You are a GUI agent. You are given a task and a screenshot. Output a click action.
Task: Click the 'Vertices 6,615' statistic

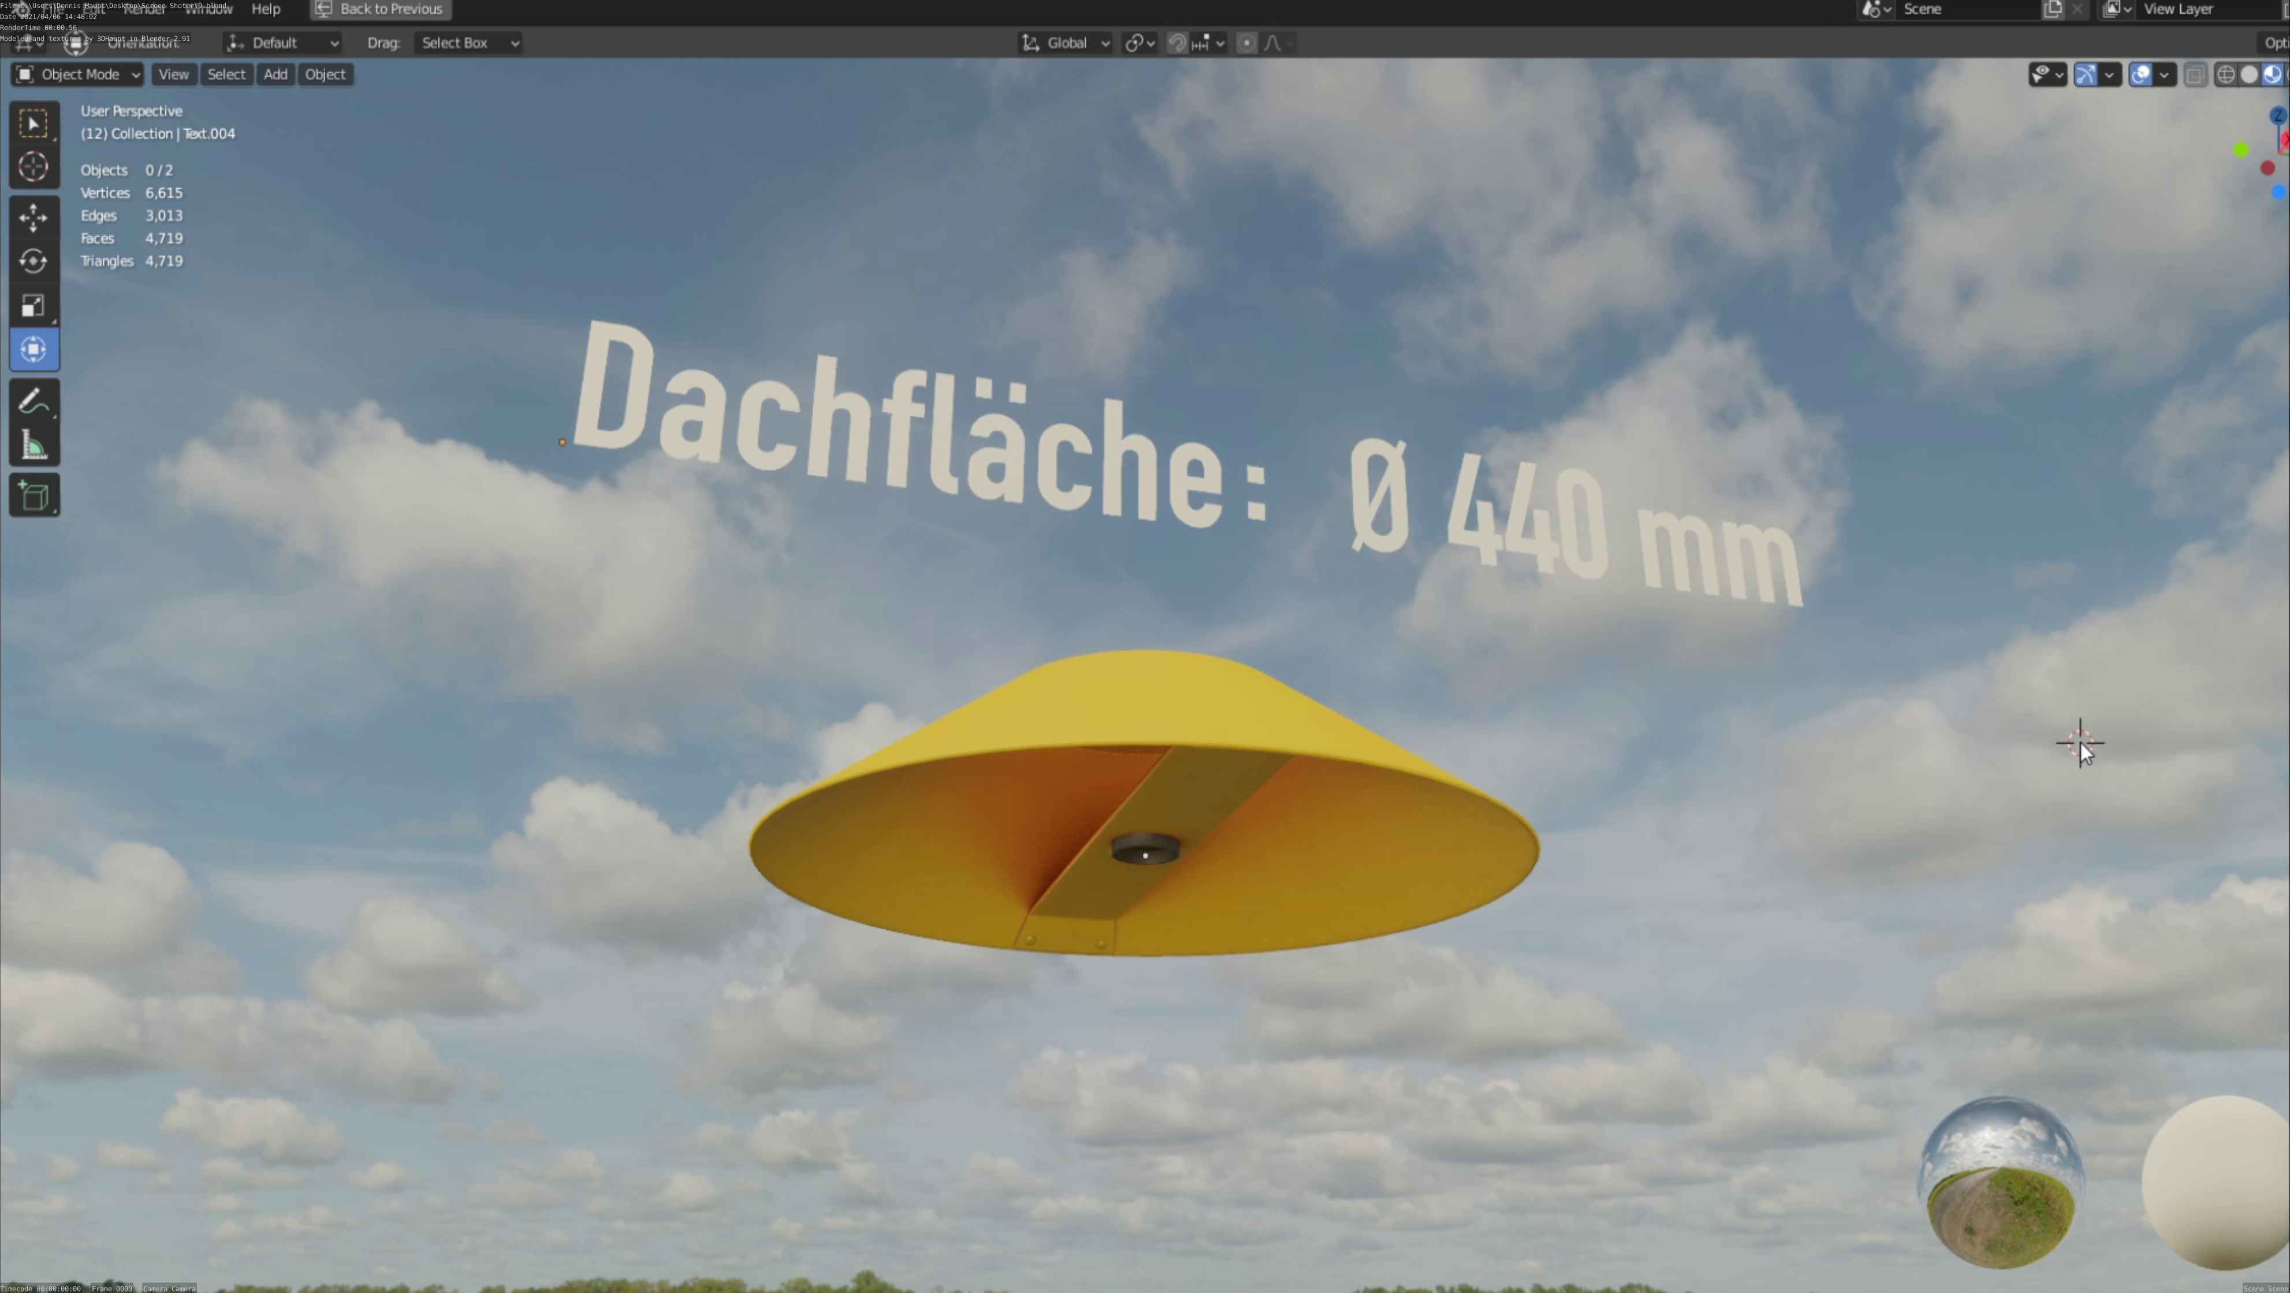pyautogui.click(x=132, y=193)
